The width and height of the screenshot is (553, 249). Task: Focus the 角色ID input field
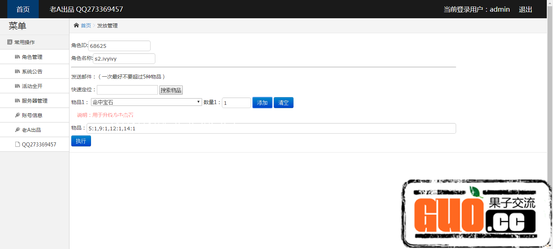(x=119, y=46)
